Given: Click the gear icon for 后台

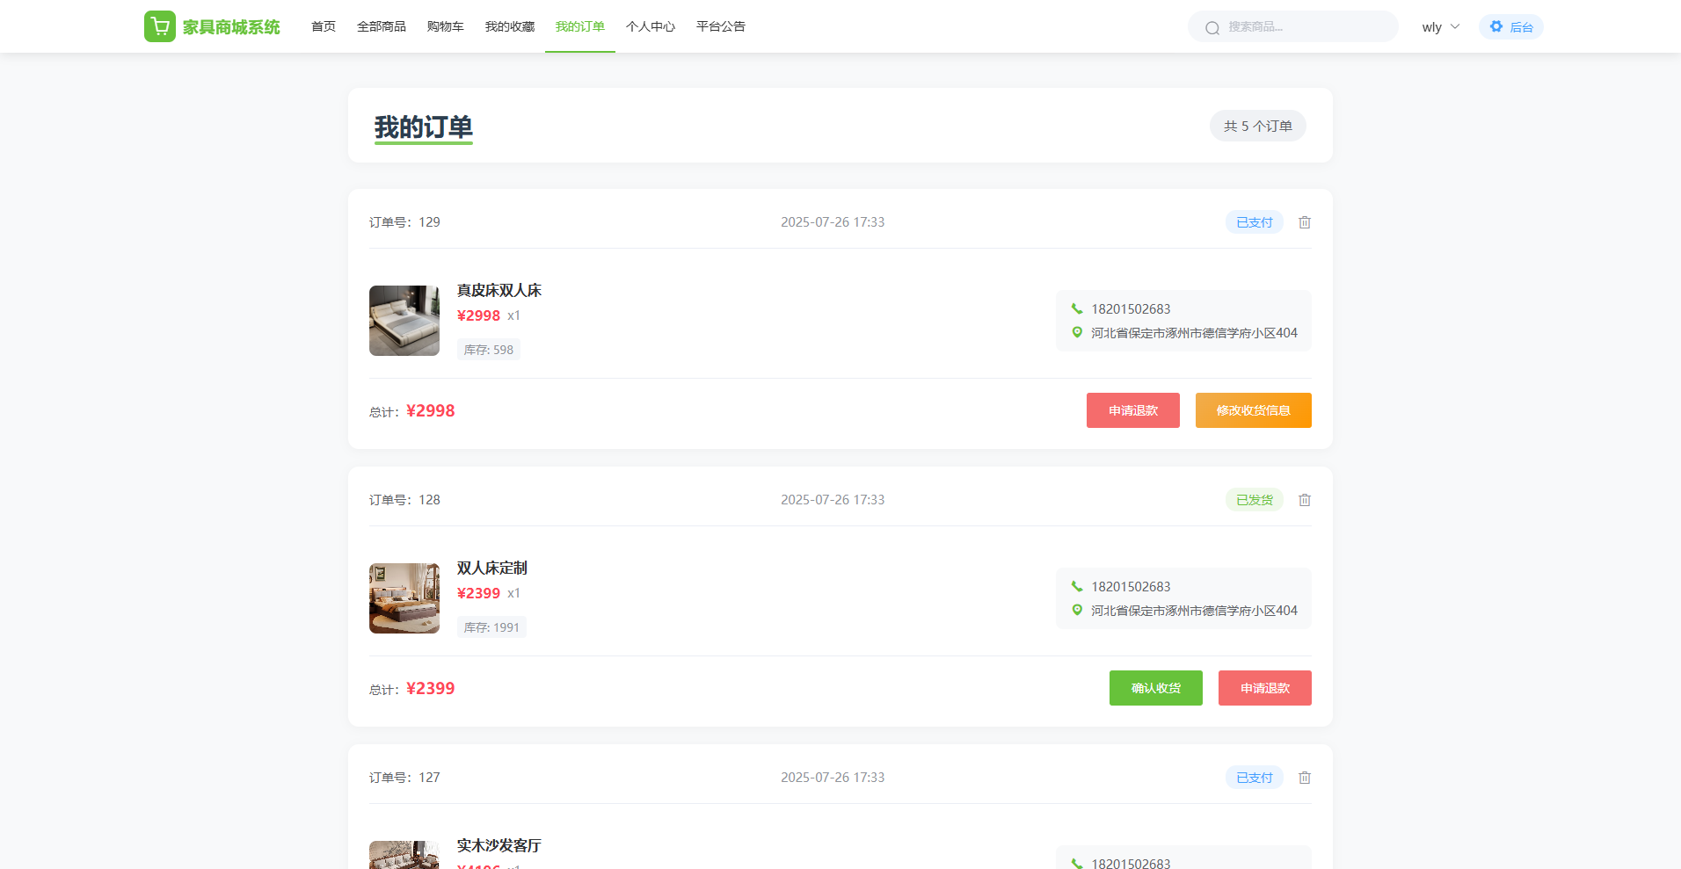Looking at the screenshot, I should coord(1496,26).
